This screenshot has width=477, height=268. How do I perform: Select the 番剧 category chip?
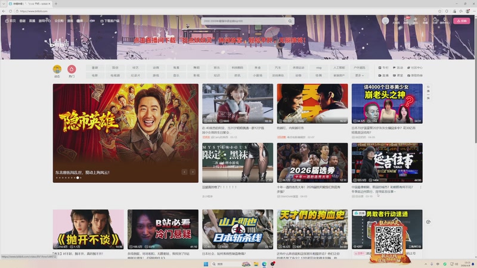(x=95, y=67)
